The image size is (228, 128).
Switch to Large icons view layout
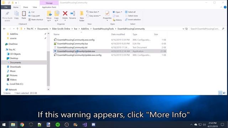pos(224,93)
